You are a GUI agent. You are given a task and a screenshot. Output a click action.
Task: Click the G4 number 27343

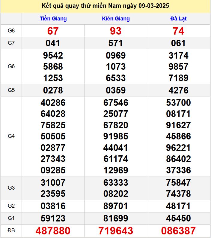[x=53, y=159]
